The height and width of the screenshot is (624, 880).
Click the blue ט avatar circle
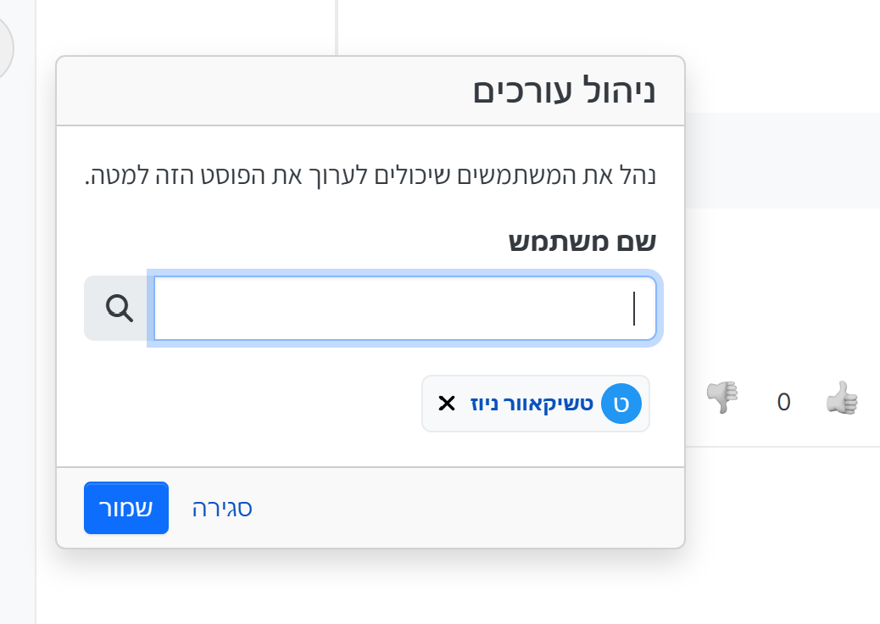click(x=621, y=404)
